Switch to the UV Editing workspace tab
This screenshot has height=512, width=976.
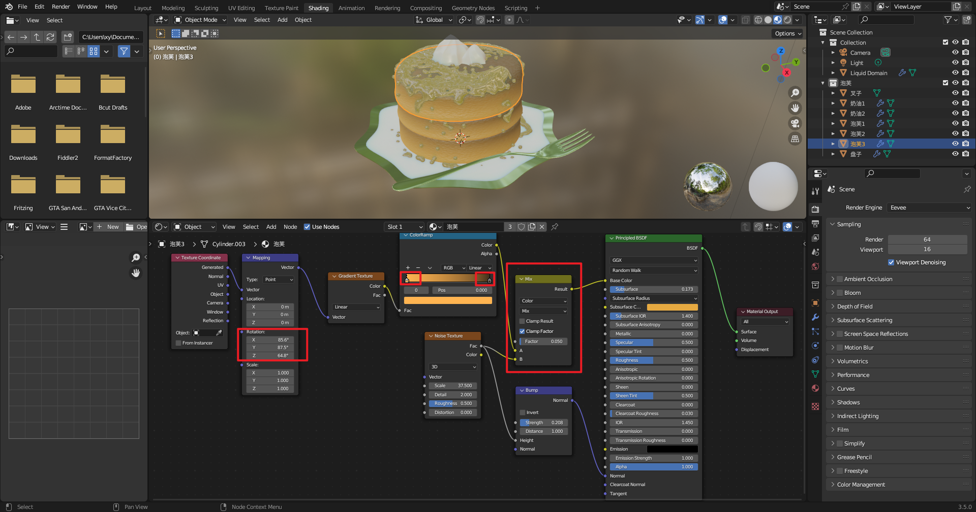241,8
